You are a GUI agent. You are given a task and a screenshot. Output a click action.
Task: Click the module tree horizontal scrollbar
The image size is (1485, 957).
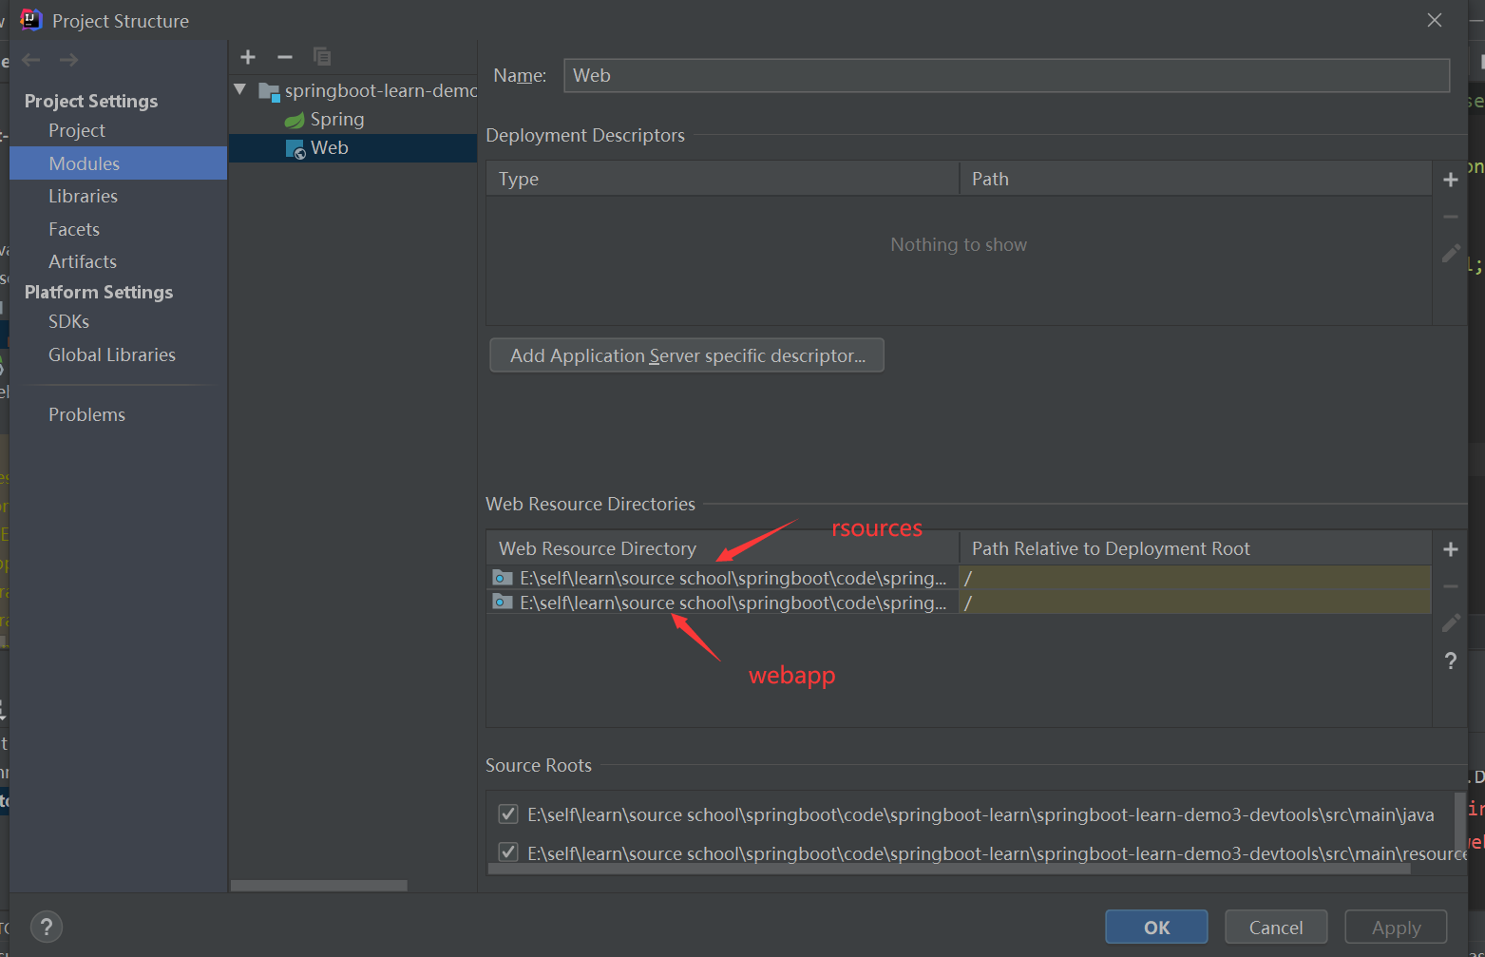tap(319, 886)
